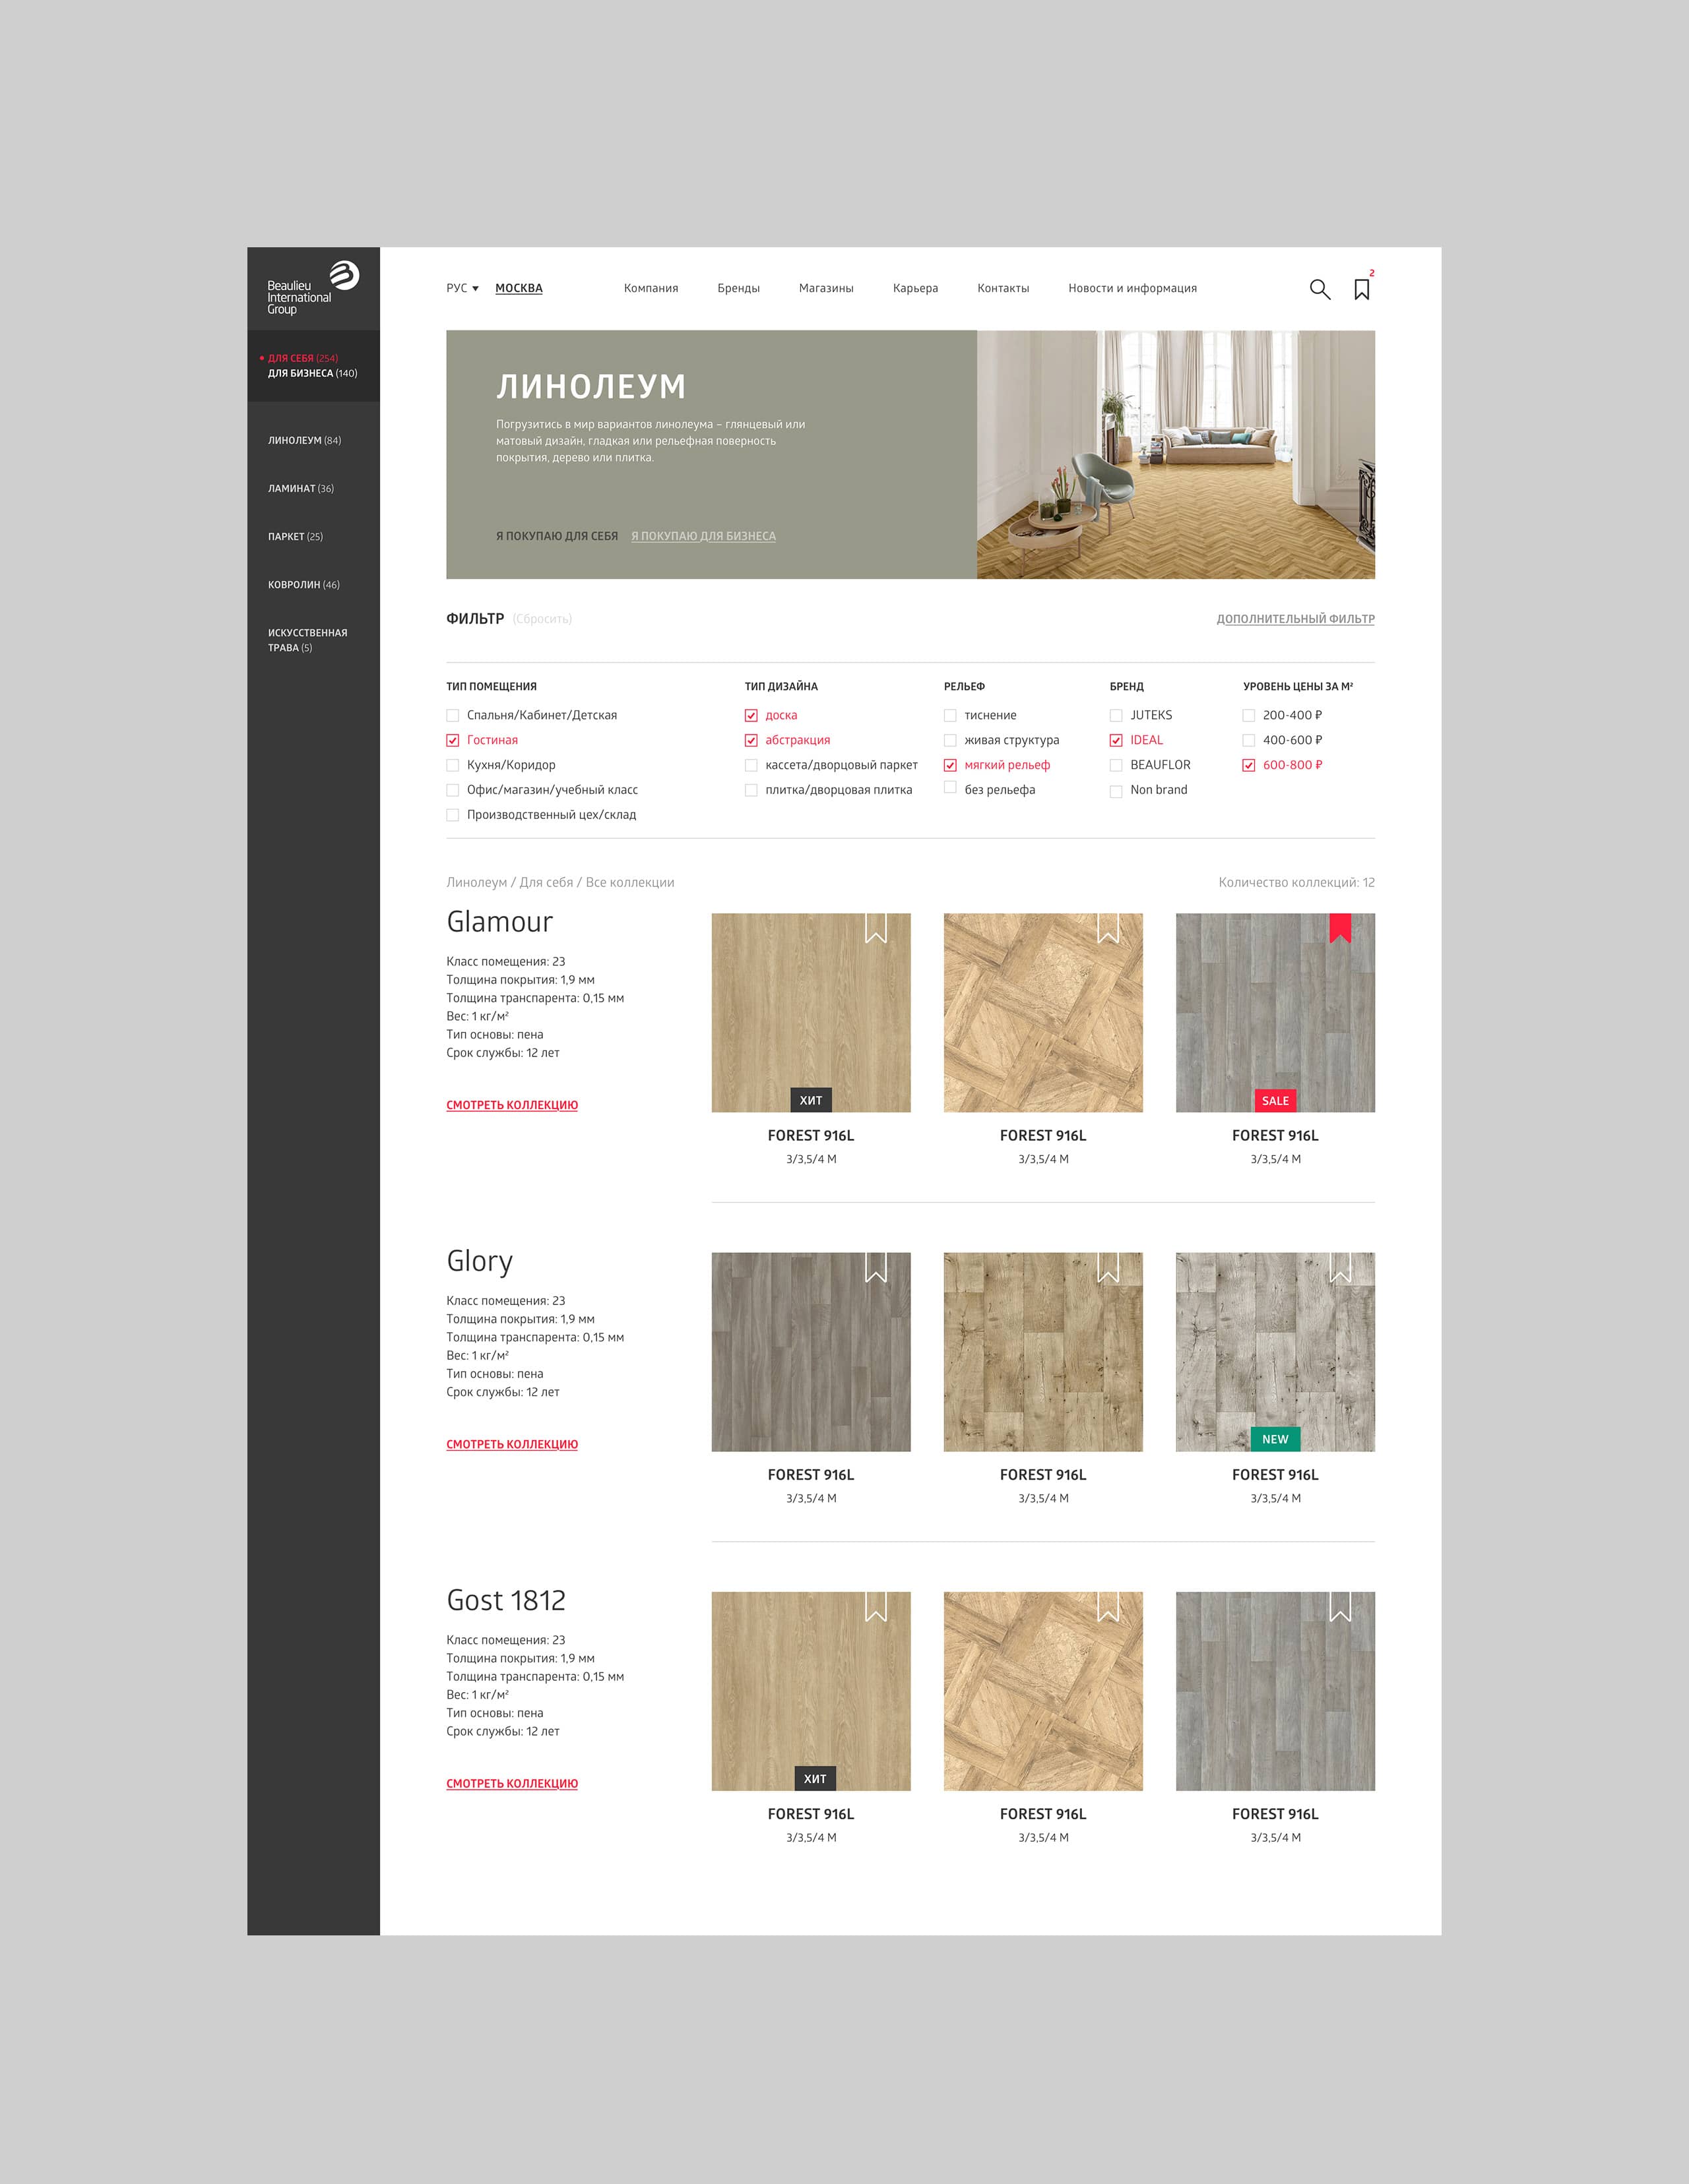Open Контакты page

click(1003, 288)
